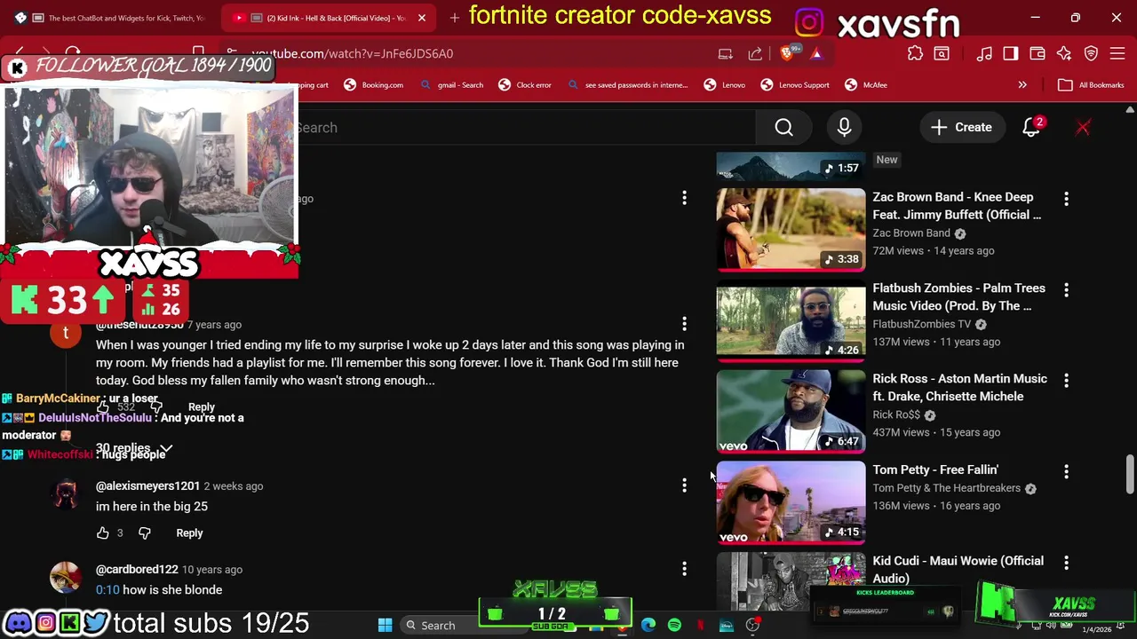Click the youtube.com address bar URL
1137x639 pixels.
pos(352,54)
